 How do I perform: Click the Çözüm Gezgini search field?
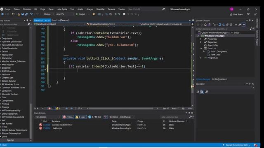pos(223,29)
